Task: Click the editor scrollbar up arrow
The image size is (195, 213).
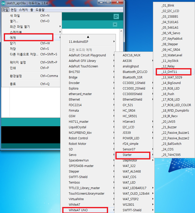Action: click(x=121, y=31)
